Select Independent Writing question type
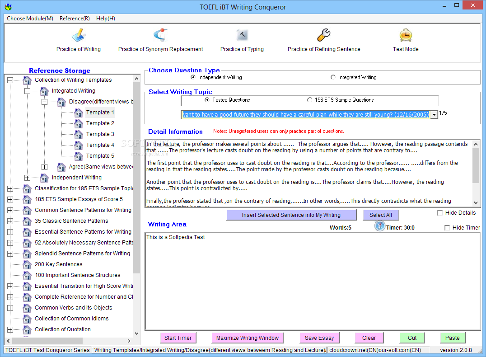486x357 pixels. (193, 77)
